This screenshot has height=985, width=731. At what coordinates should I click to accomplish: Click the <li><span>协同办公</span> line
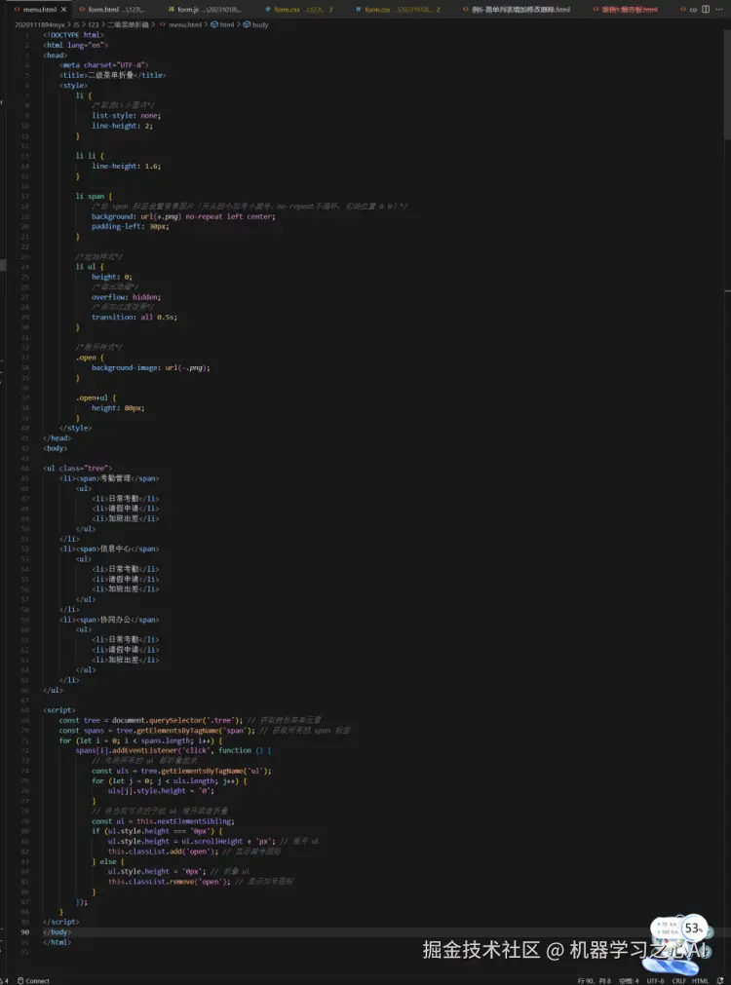tap(109, 620)
